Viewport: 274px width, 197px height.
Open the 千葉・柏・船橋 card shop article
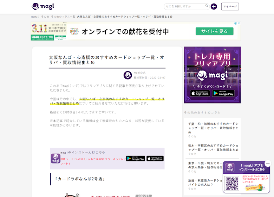point(213,128)
